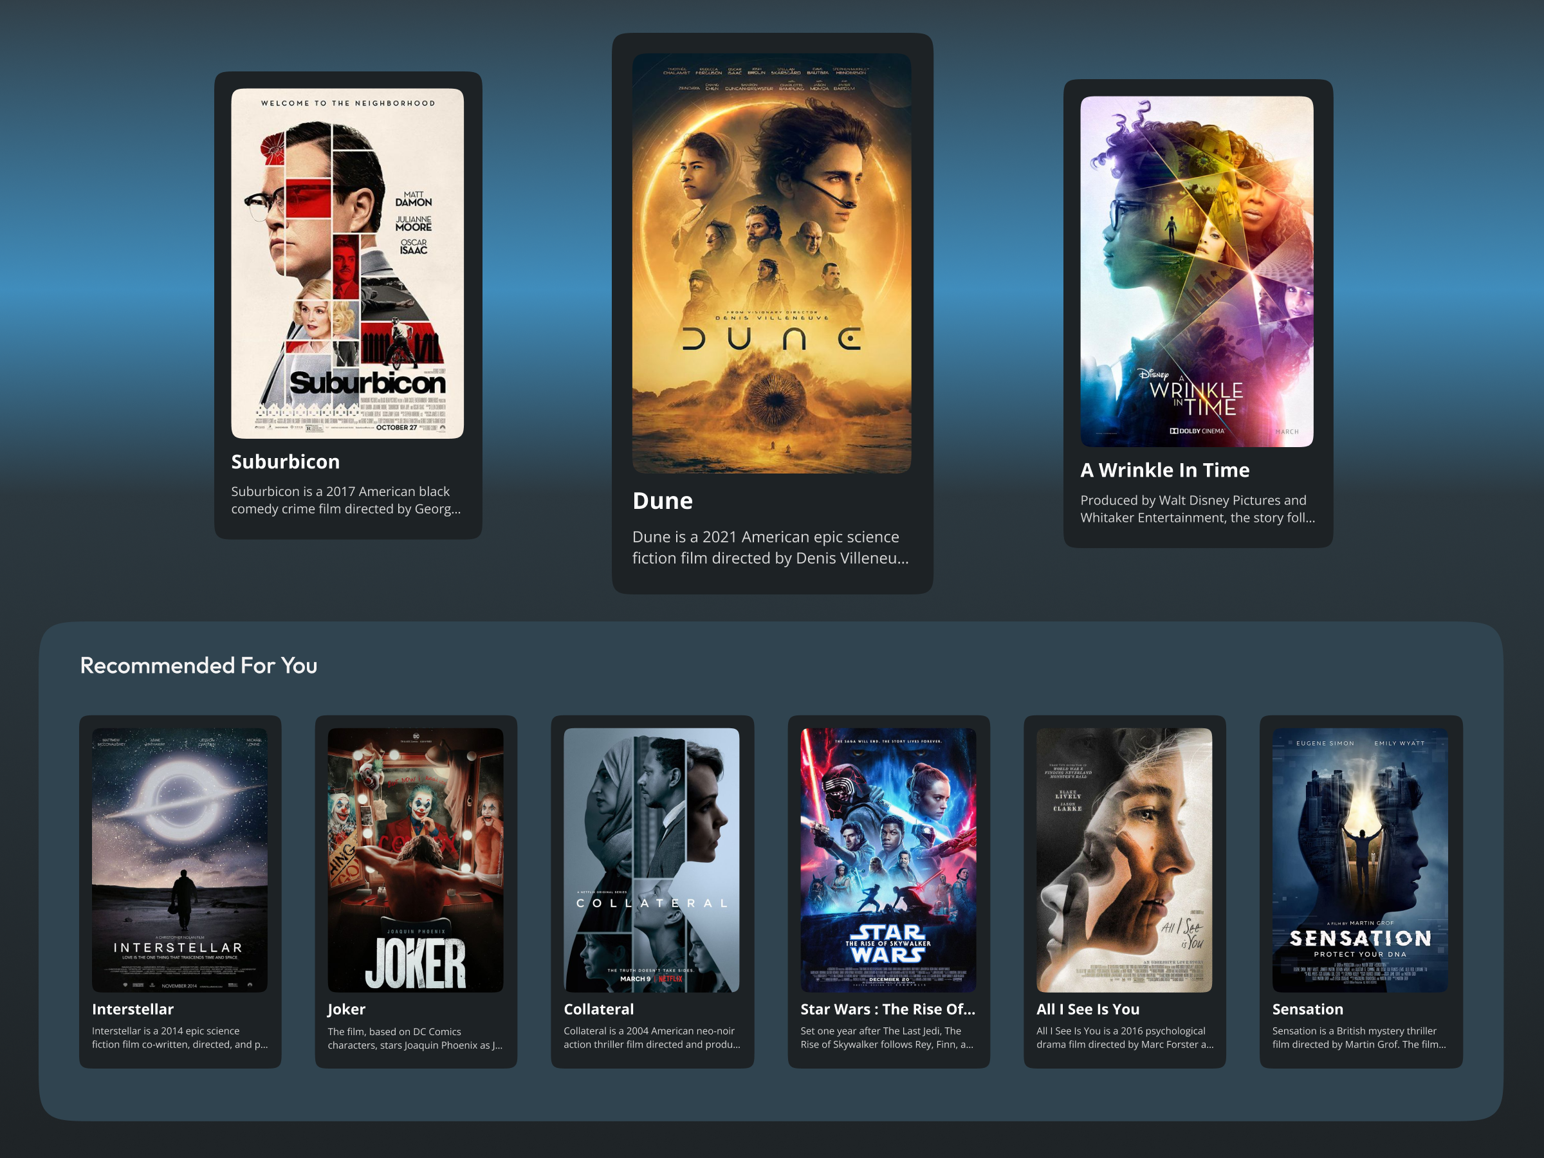The height and width of the screenshot is (1158, 1544).
Task: Click the All I See Is You title
Action: coord(1087,1009)
